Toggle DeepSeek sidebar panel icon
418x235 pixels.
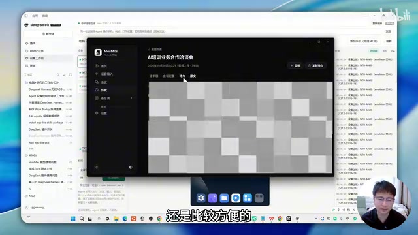26,16
